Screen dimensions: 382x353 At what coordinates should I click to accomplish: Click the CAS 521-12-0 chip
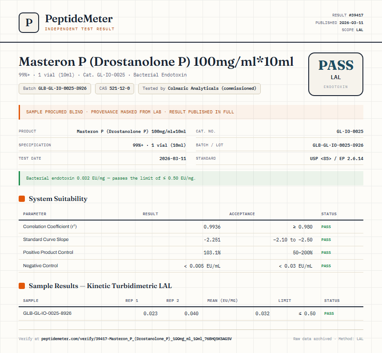[115, 88]
